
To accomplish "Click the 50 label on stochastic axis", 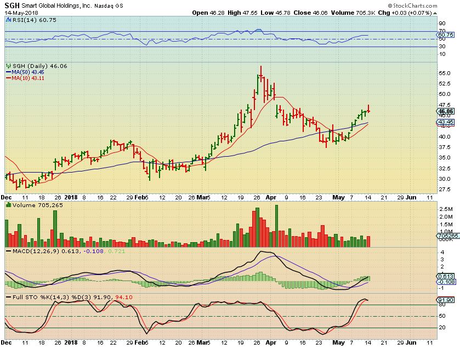I will (x=442, y=316).
